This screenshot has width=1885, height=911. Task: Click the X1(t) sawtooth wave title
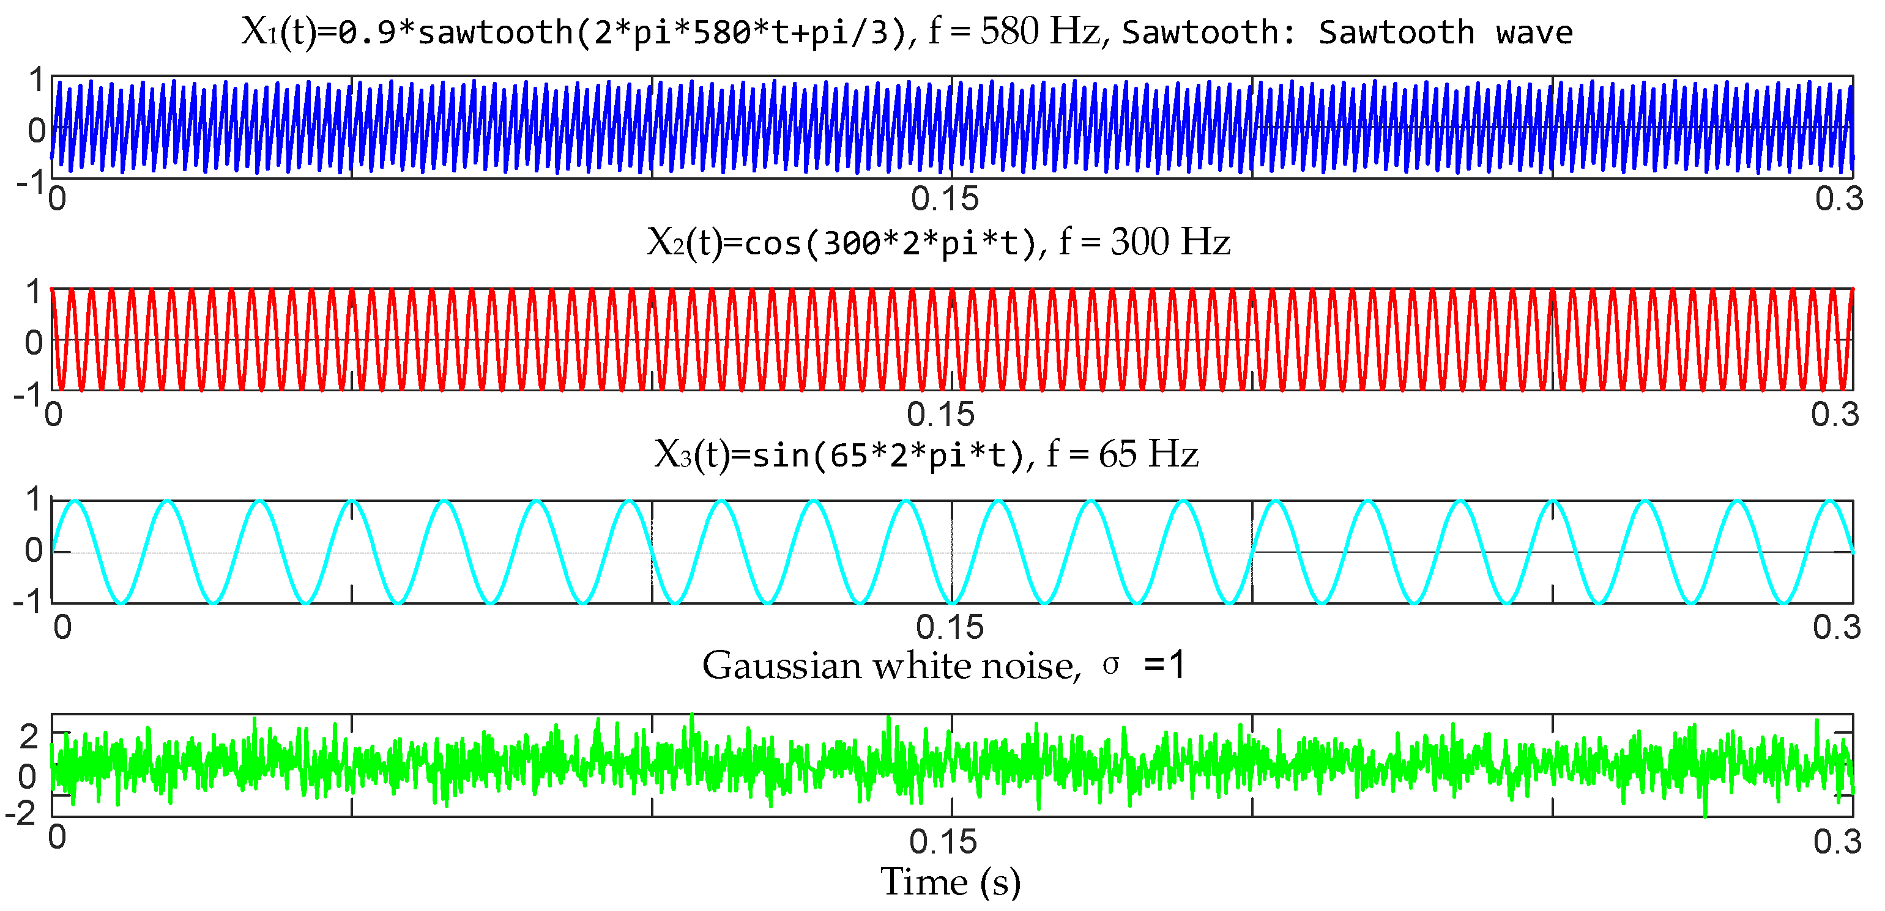pos(907,32)
